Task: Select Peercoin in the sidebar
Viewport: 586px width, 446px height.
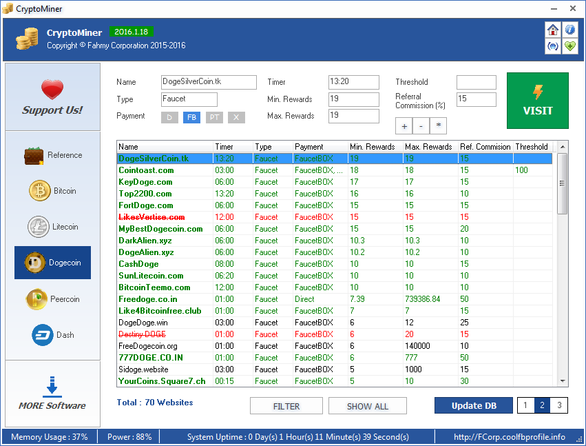Action: coord(53,299)
